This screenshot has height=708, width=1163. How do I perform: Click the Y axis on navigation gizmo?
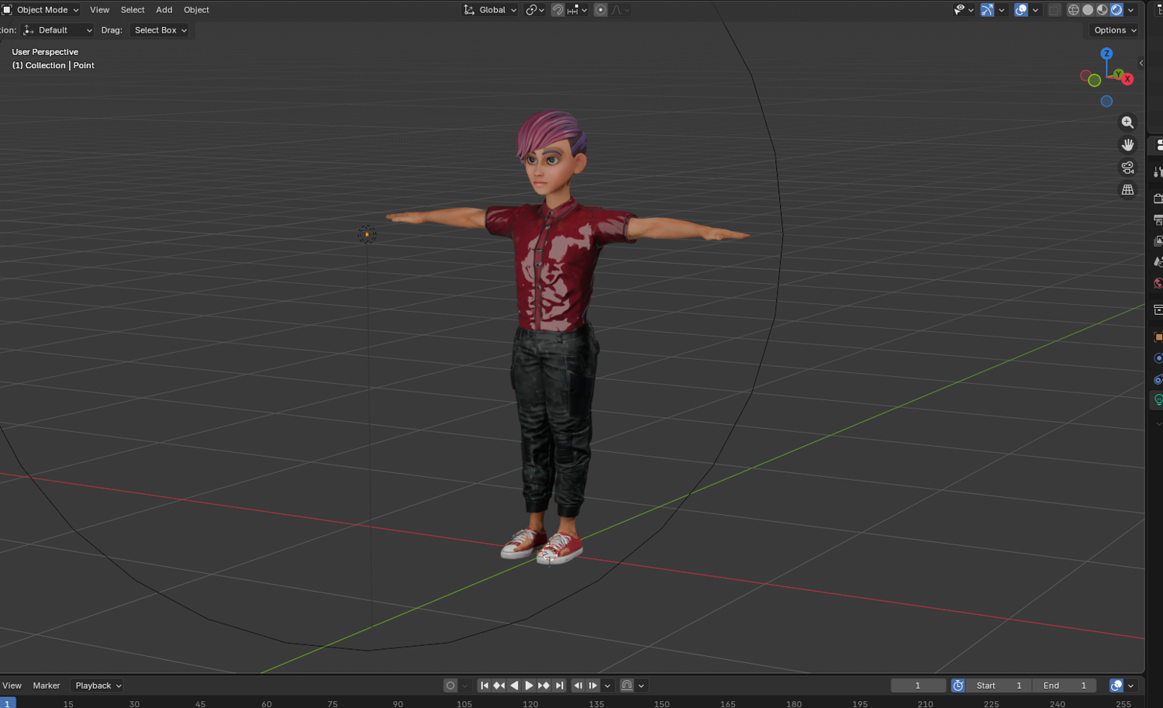1118,74
